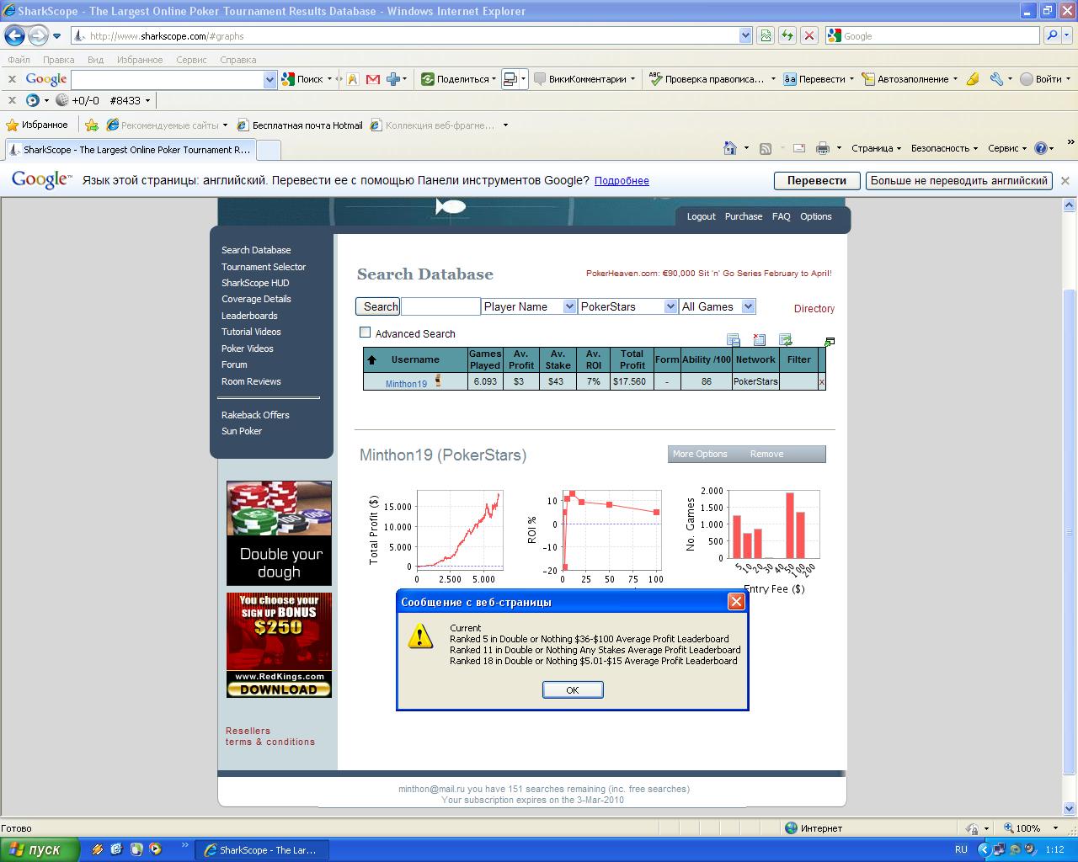Screen dimensions: 1078x862
Task: Click the player search text field
Action: [440, 306]
